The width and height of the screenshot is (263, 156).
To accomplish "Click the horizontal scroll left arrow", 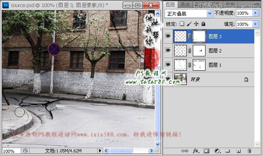I will pyautogui.click(x=106, y=150).
